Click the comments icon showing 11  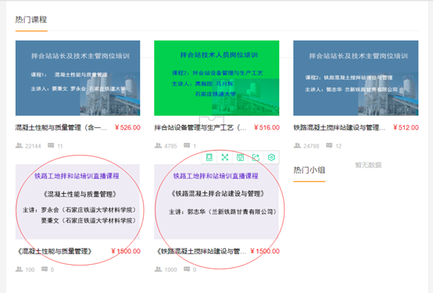[51, 145]
